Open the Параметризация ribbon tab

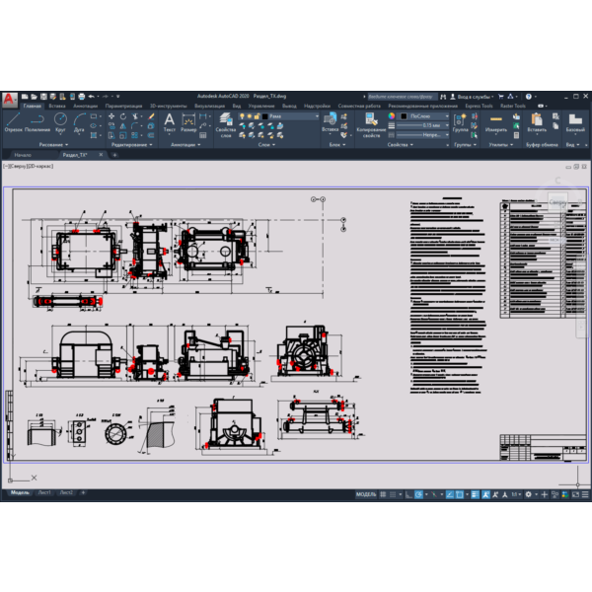coord(123,107)
